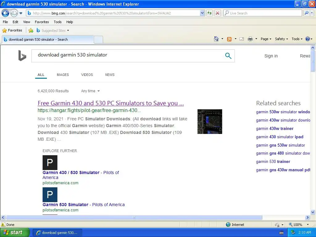The width and height of the screenshot is (316, 237).
Task: Select the 'download garmin 530 simulator' browser tab
Action: click(48, 39)
